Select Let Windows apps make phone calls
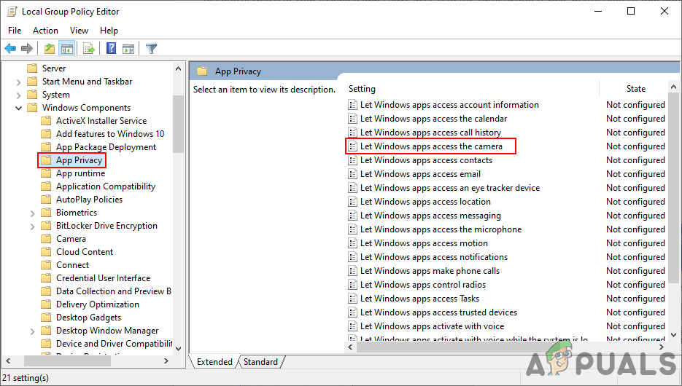The width and height of the screenshot is (682, 386). tap(430, 271)
